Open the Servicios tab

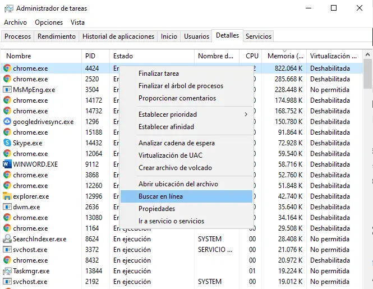tap(259, 36)
